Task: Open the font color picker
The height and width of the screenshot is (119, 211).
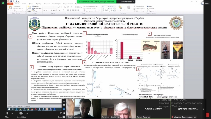Action: (x=64, y=10)
